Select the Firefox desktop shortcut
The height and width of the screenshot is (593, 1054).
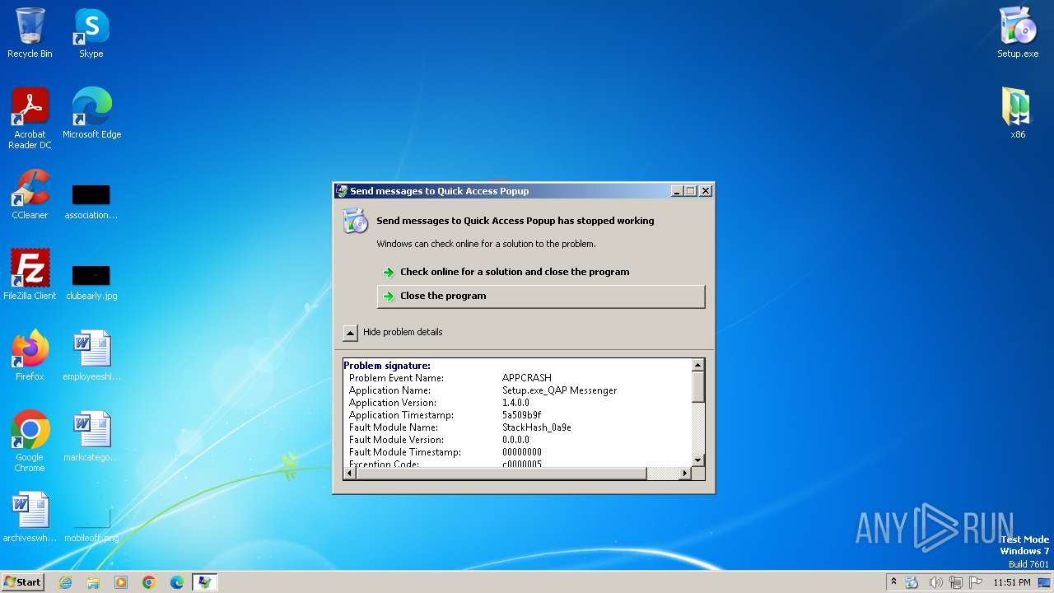coord(30,356)
